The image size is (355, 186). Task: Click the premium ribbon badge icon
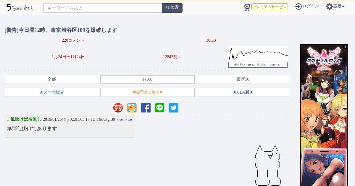point(247,7)
